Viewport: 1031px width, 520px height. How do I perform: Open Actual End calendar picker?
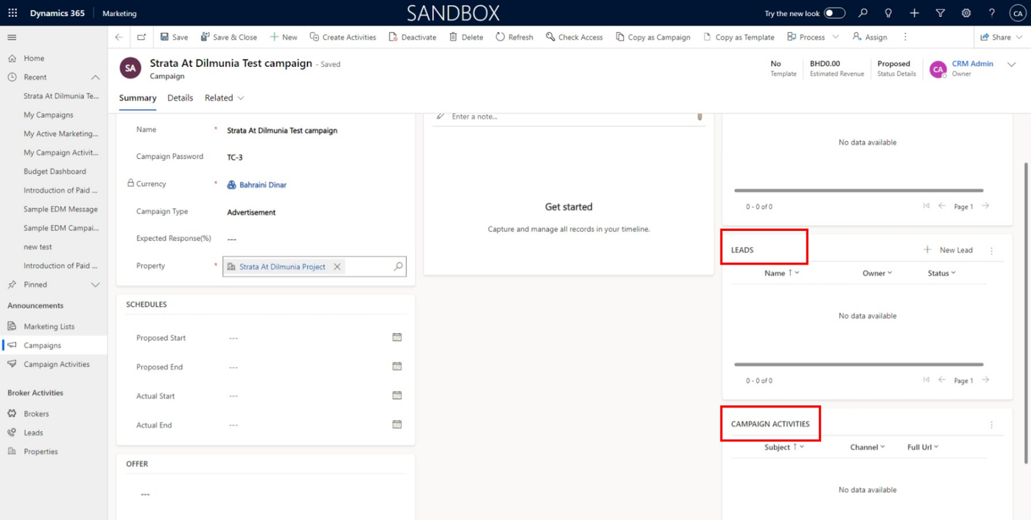[x=397, y=424]
